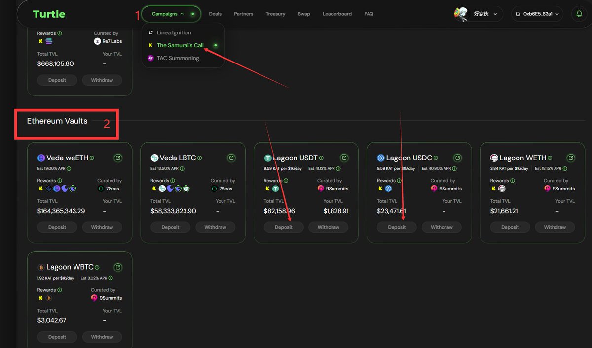
Task: Open external link icon on Lagoon USDT card
Action: tap(344, 158)
